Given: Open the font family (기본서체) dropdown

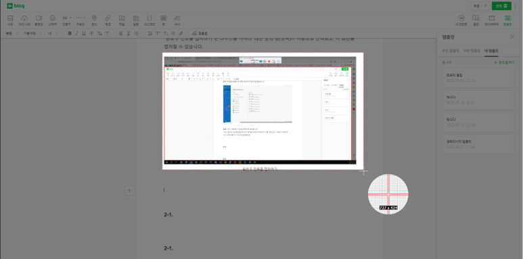Looking at the screenshot, I should (x=32, y=33).
